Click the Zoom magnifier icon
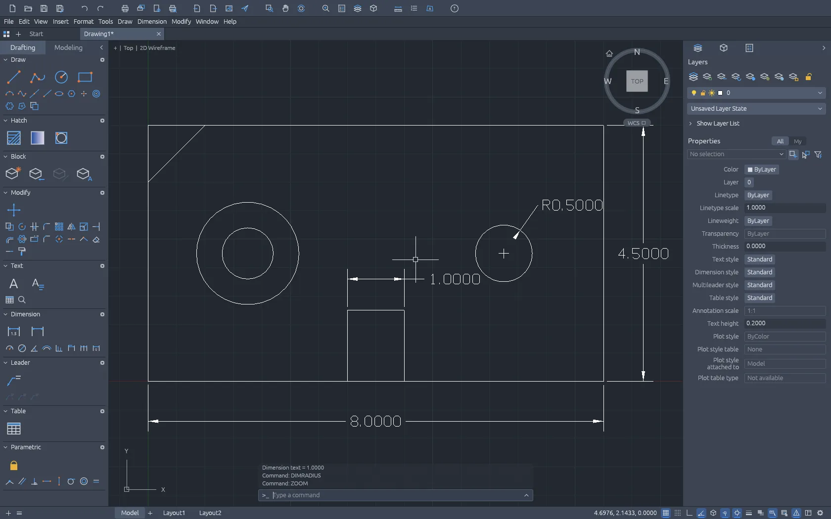Screen dimensions: 831x519 [325, 8]
